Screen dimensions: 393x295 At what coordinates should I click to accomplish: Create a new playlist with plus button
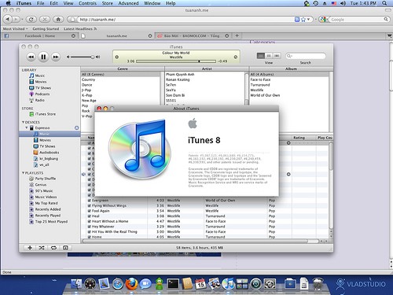(x=30, y=248)
